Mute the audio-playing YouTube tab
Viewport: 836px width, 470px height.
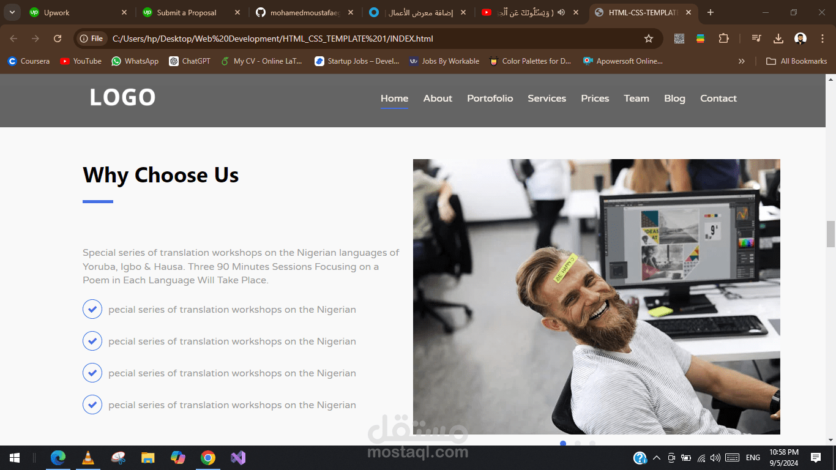561,12
